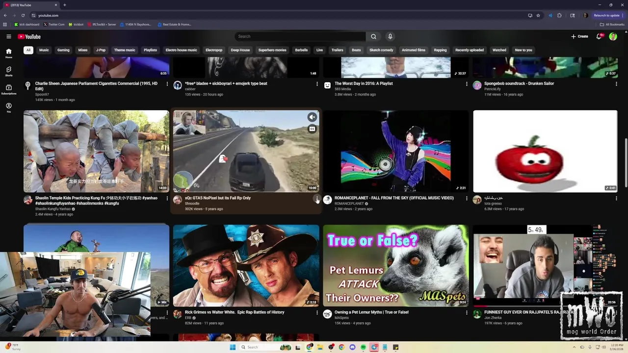Image resolution: width=628 pixels, height=353 pixels.
Task: Select the Music filter chip
Action: 44,50
